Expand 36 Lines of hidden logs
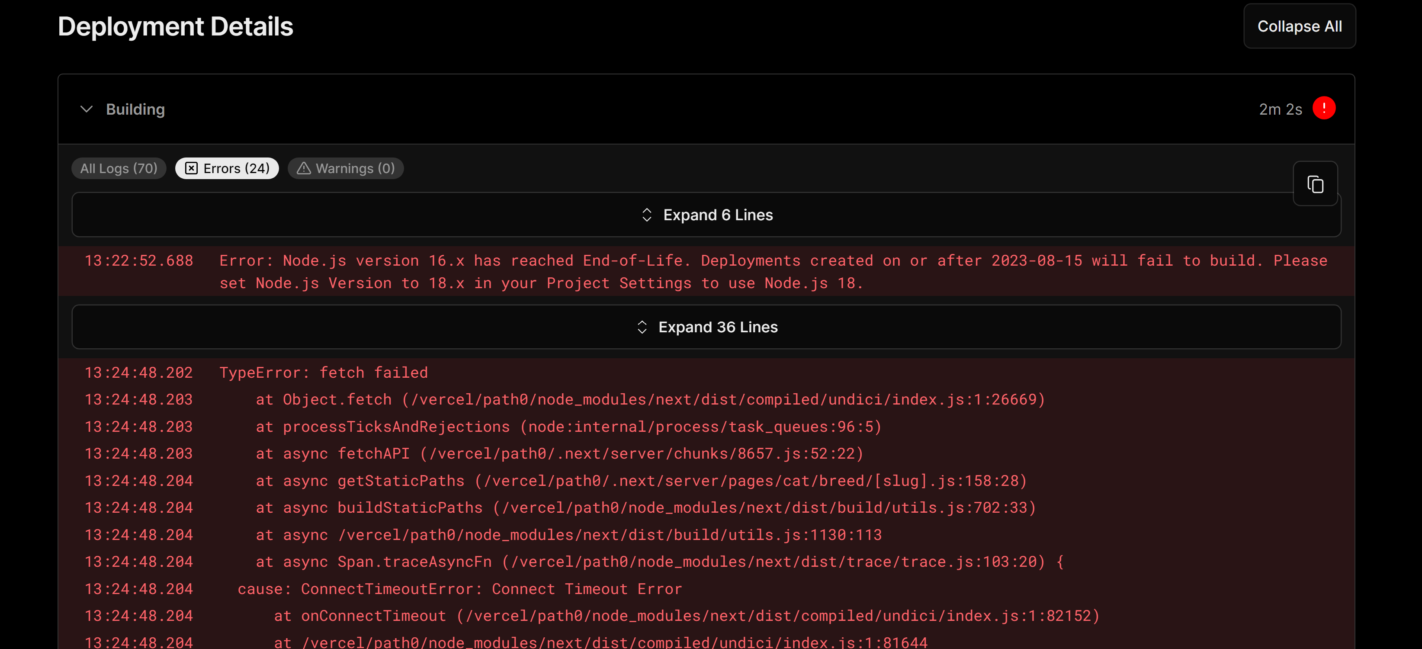 [706, 327]
